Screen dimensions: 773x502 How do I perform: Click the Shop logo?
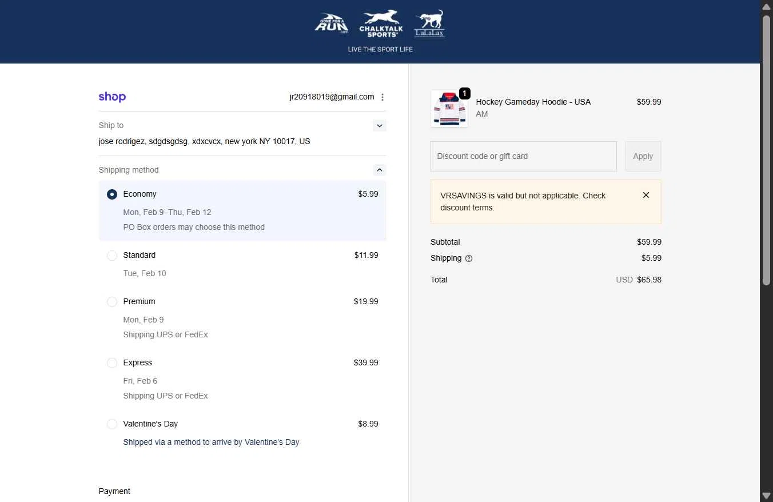(x=112, y=97)
